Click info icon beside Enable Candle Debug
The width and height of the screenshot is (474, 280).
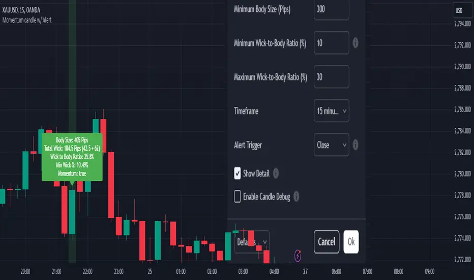296,197
